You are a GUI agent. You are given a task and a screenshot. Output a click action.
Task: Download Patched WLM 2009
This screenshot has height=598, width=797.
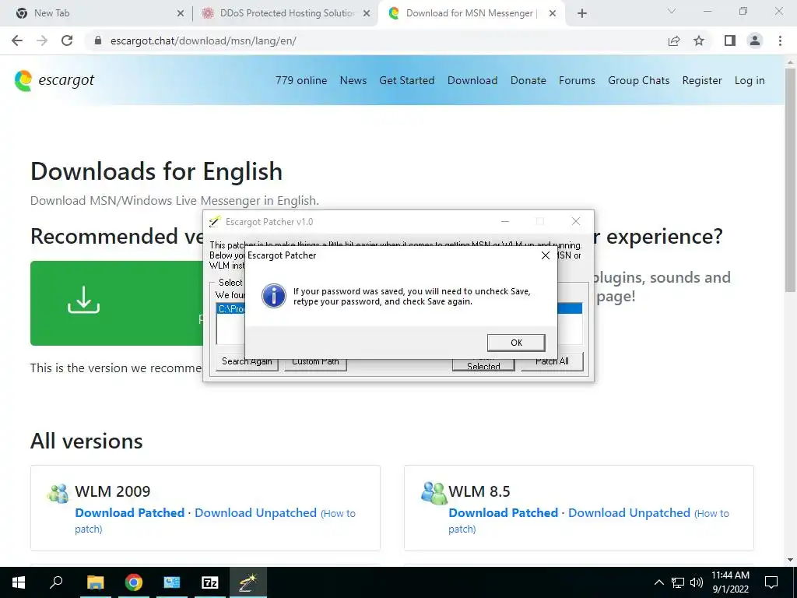130,512
